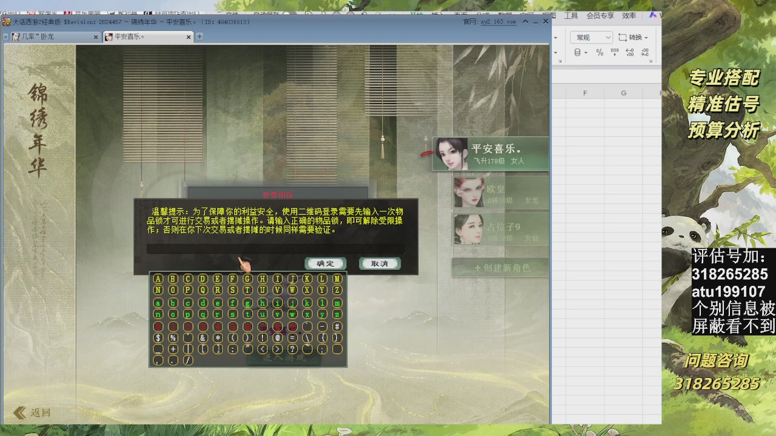
Task: Click the = symbol key
Action: (x=292, y=338)
